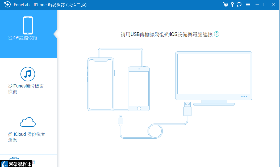Click the smartphone icon in 從iOS設備恢復 panel
Image resolution: width=280 pixels, height=167 pixels.
point(28,25)
